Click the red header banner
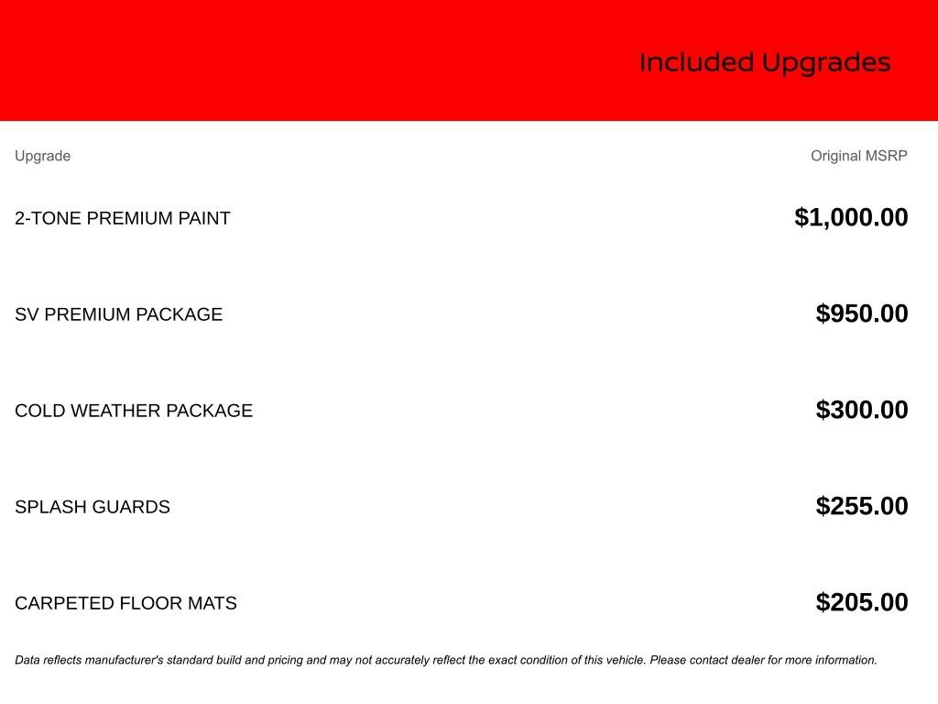This screenshot has width=938, height=704. 469,60
